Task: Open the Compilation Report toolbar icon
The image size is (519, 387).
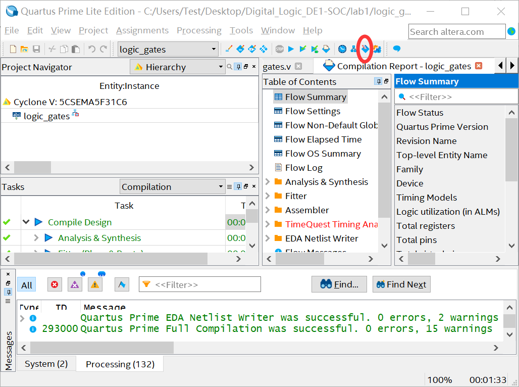Action: pos(326,49)
